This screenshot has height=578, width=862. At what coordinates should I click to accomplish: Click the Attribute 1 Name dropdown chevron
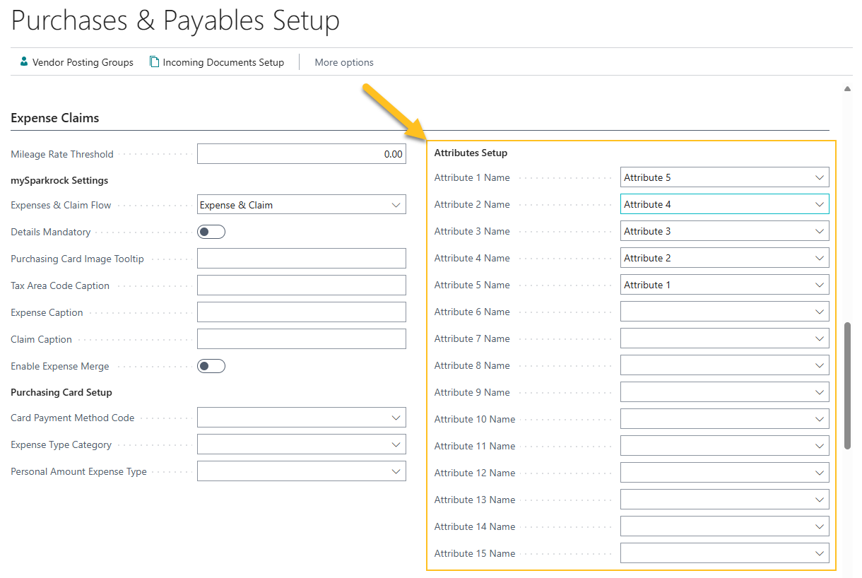(x=819, y=177)
